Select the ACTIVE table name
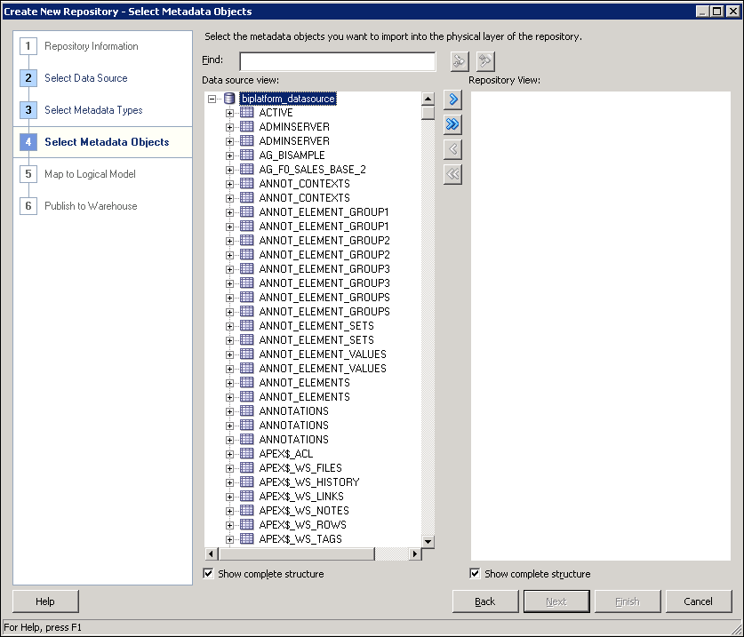The width and height of the screenshot is (744, 637). pyautogui.click(x=276, y=113)
